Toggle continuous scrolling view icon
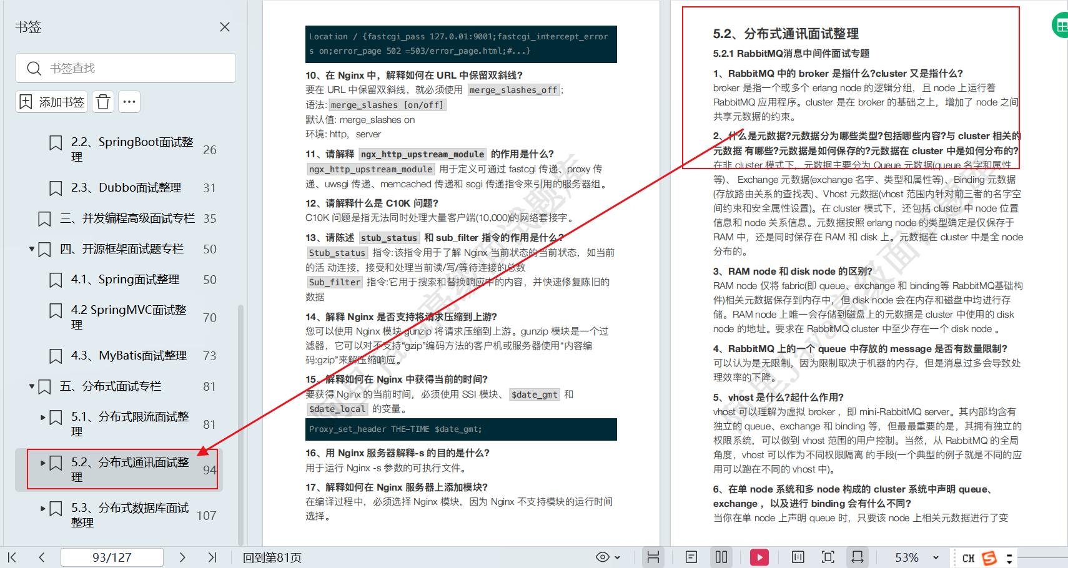1068x568 pixels. [x=653, y=557]
